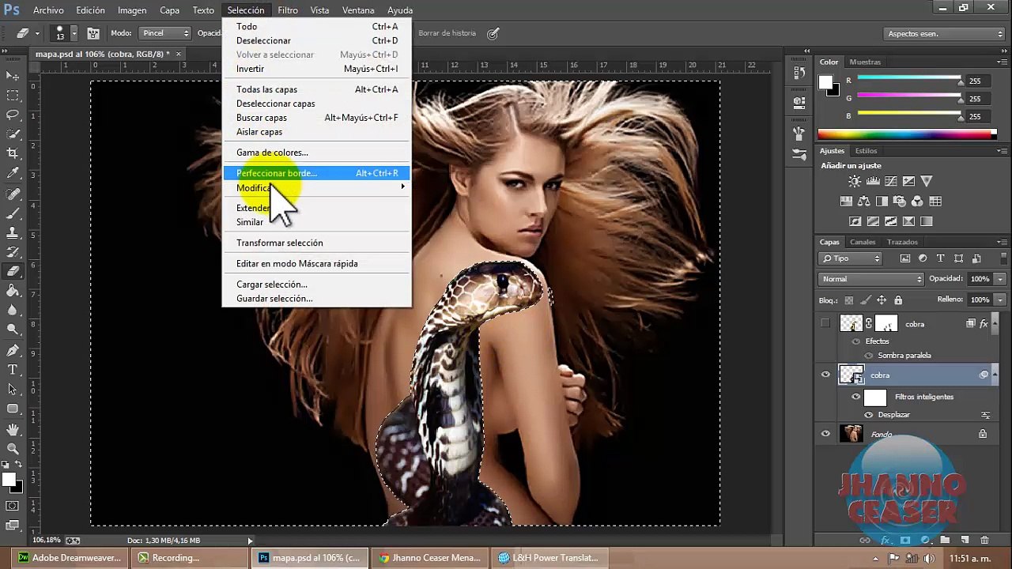Open the Filtro menu

tap(288, 10)
